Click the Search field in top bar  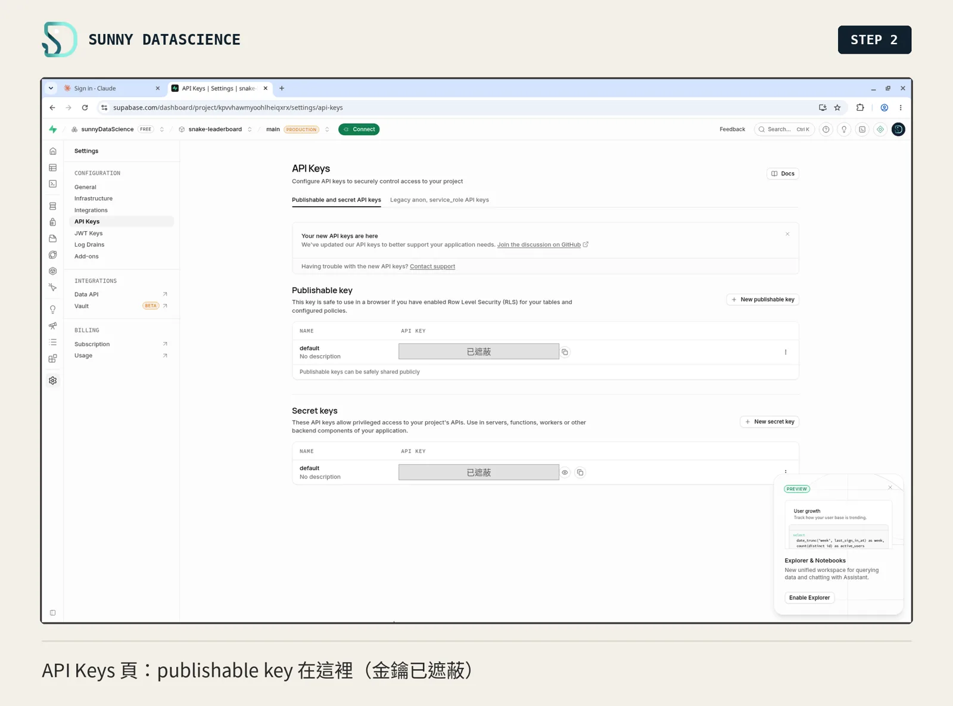coord(784,129)
